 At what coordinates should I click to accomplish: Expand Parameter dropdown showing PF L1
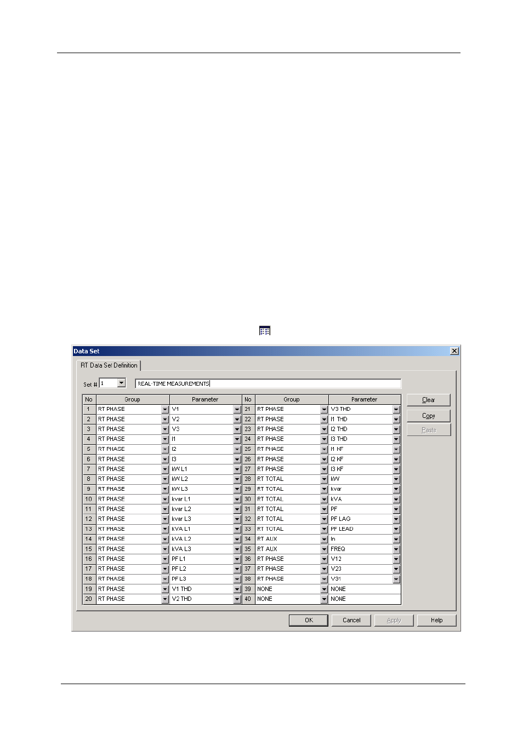tap(237, 559)
